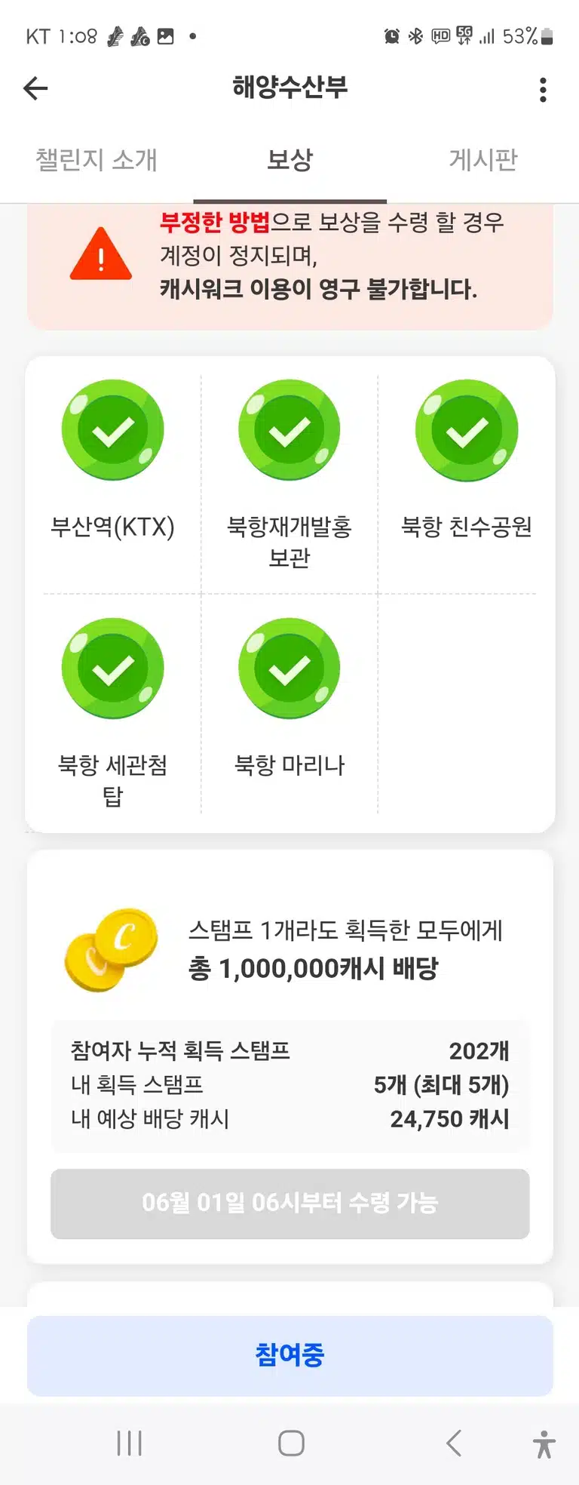Tap the 참여중 button
The height and width of the screenshot is (1485, 579).
pos(290,1355)
